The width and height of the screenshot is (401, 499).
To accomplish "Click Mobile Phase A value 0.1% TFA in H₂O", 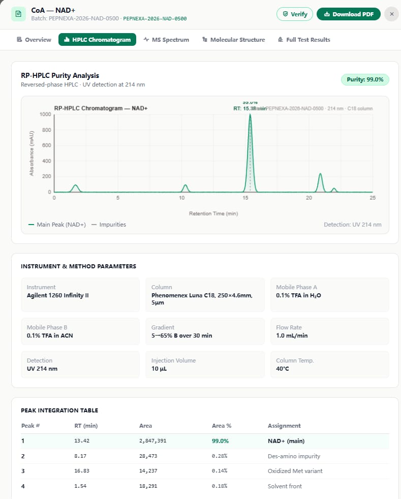I will click(x=298, y=295).
